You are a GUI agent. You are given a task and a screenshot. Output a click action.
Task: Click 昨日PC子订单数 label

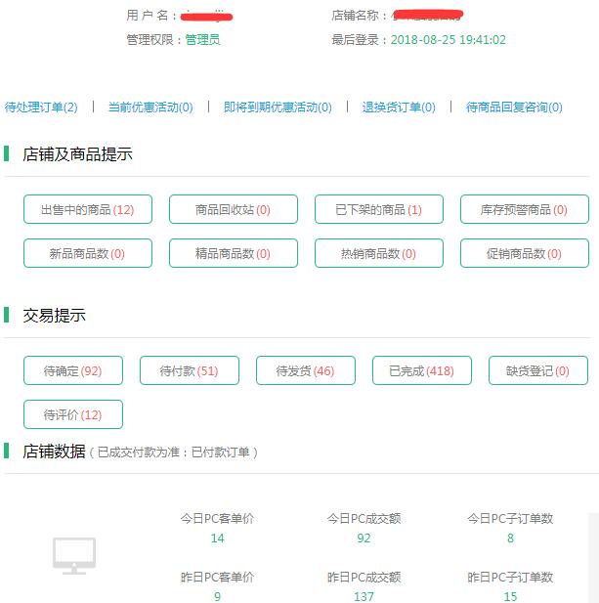coord(510,577)
